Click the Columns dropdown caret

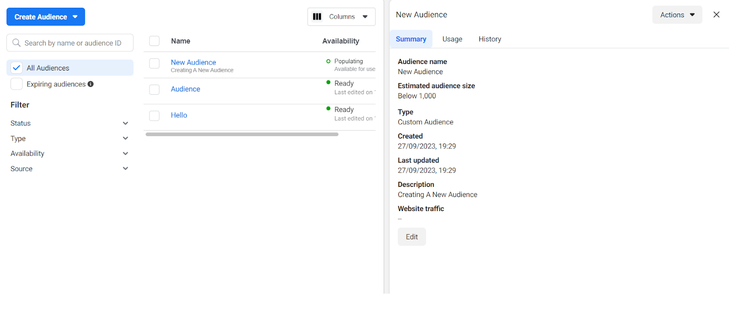[x=365, y=17]
